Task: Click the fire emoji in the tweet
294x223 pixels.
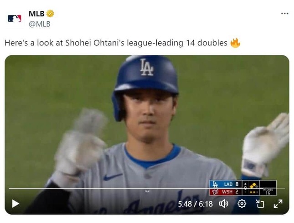Action: coord(235,43)
